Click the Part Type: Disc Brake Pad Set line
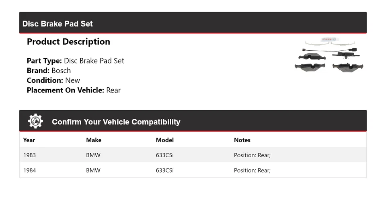The height and width of the screenshot is (208, 386). tap(75, 61)
